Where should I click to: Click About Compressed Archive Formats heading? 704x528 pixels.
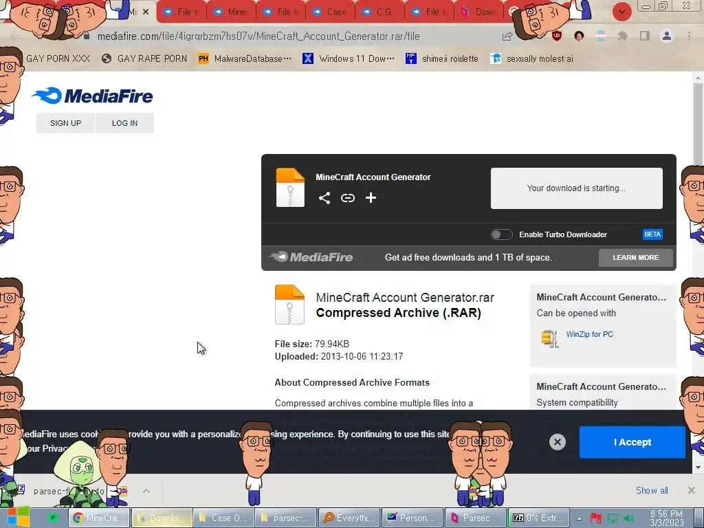pyautogui.click(x=352, y=382)
